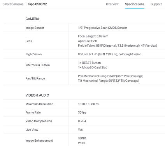Click the Image Enhancement label
The width and height of the screenshot is (165, 146).
pyautogui.click(x=39, y=141)
